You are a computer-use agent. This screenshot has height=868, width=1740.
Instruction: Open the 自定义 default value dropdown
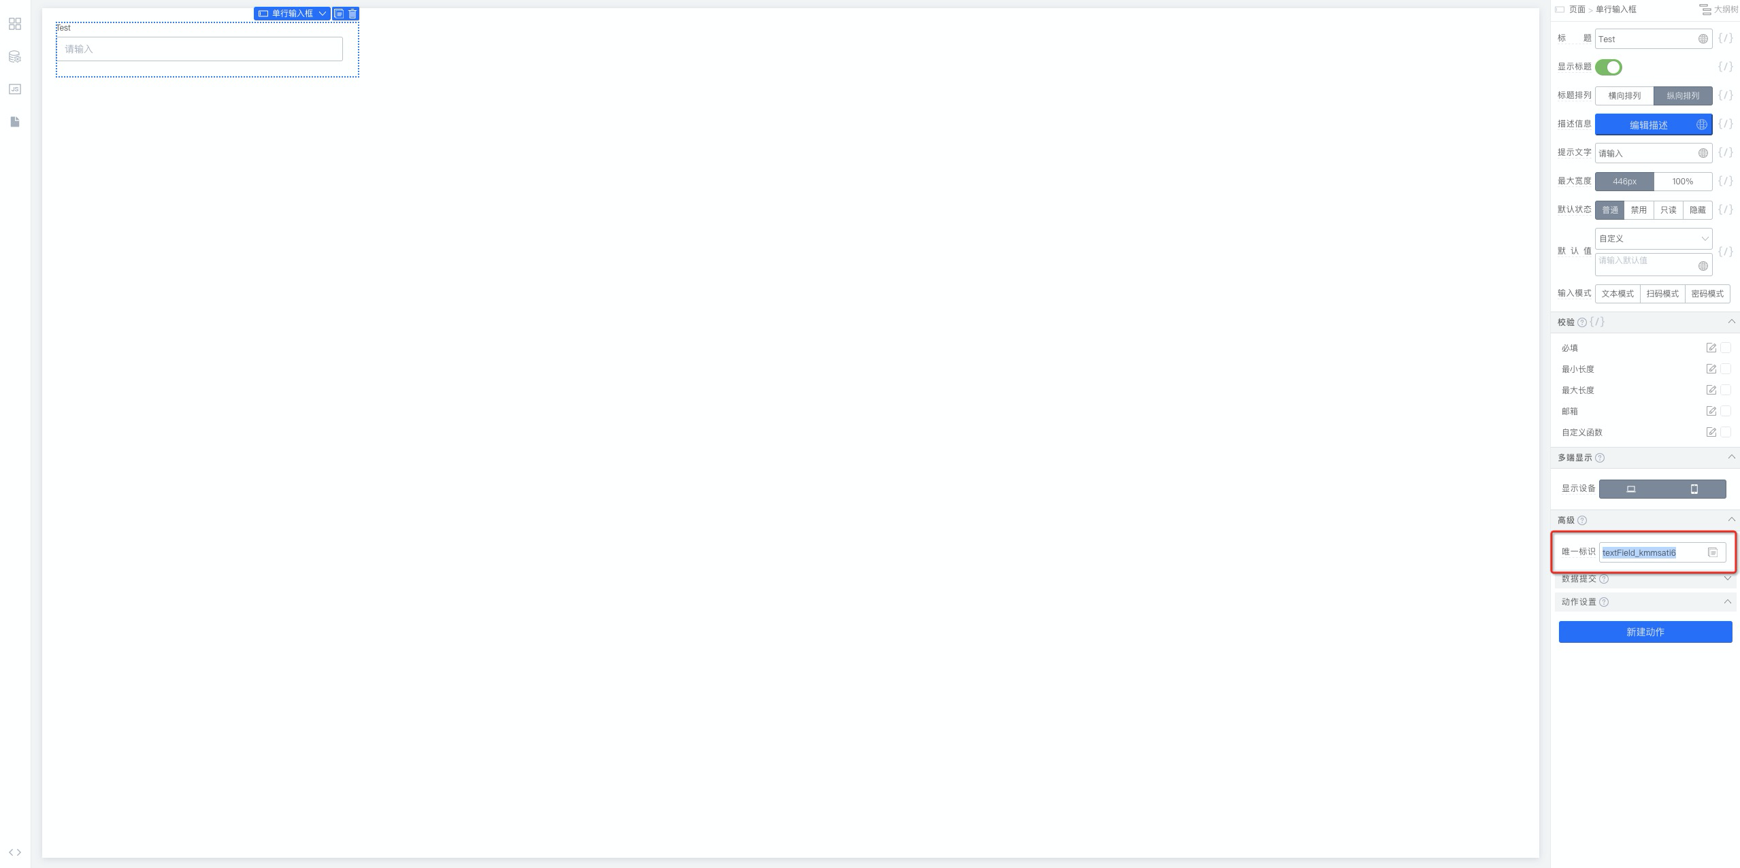pyautogui.click(x=1653, y=239)
